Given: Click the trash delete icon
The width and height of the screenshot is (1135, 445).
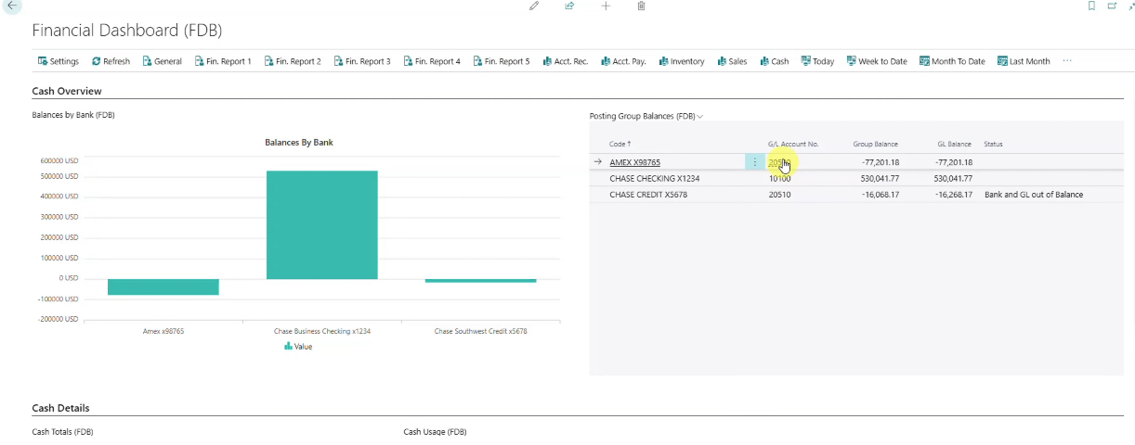Looking at the screenshot, I should (x=641, y=6).
